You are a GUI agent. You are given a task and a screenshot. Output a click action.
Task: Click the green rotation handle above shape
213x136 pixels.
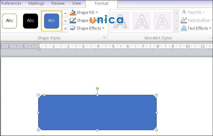pyautogui.click(x=97, y=88)
